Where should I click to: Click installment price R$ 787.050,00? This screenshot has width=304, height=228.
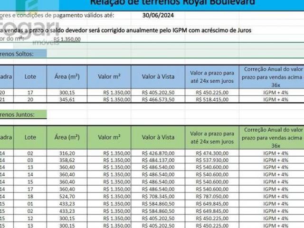212,197
